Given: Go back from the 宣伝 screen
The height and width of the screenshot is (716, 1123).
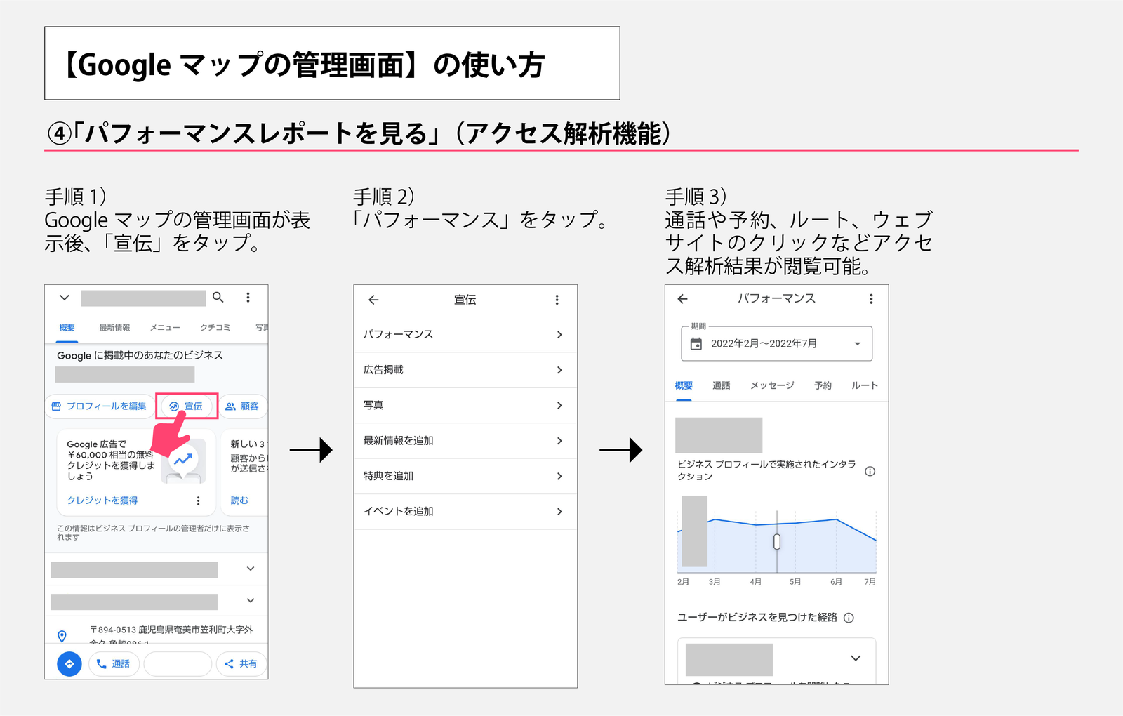Looking at the screenshot, I should click(x=373, y=300).
